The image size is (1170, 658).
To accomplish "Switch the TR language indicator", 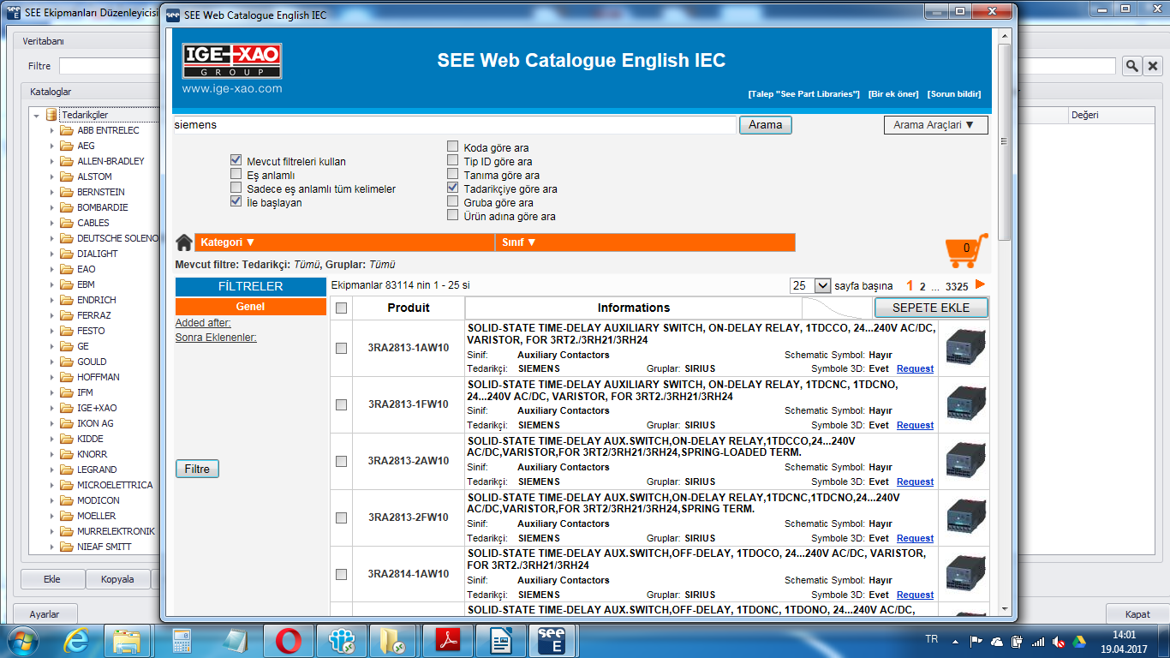I will click(932, 639).
